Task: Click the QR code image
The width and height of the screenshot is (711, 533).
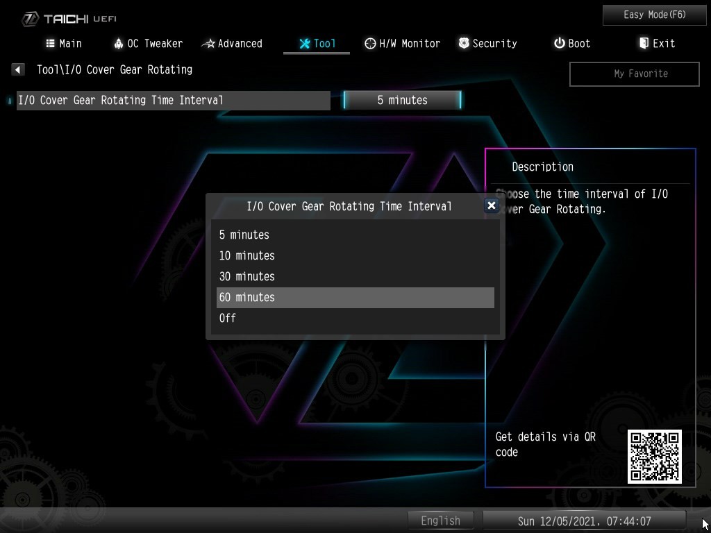Action: [x=654, y=457]
